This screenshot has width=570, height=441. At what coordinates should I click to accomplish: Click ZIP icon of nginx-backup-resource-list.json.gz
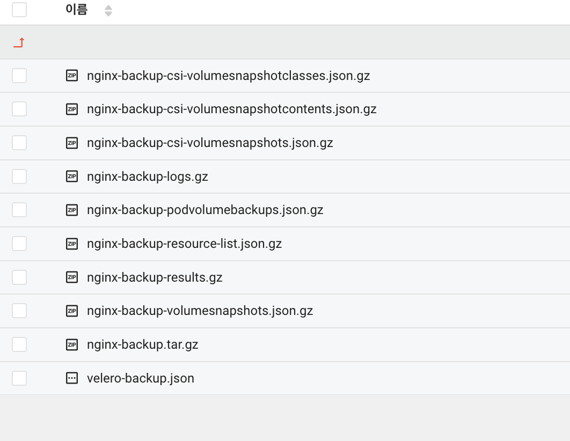coord(72,244)
